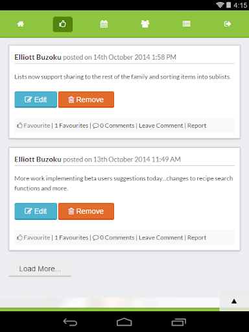Remove the 14th October post
The image size is (249, 332).
(86, 100)
